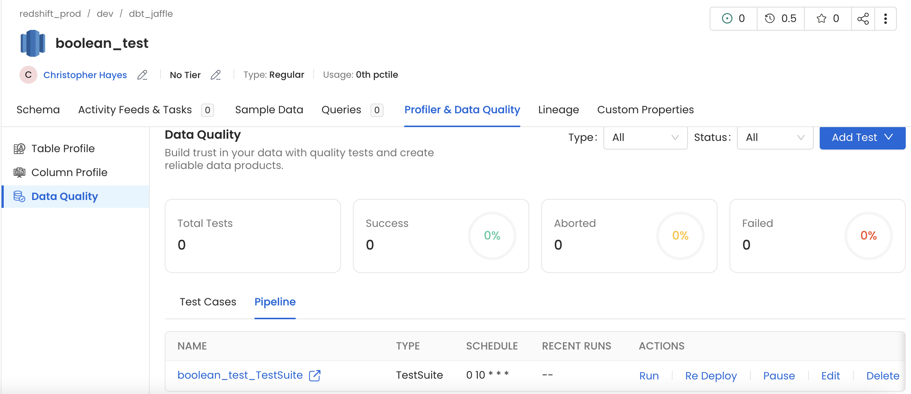Click the star follow icon

822,19
